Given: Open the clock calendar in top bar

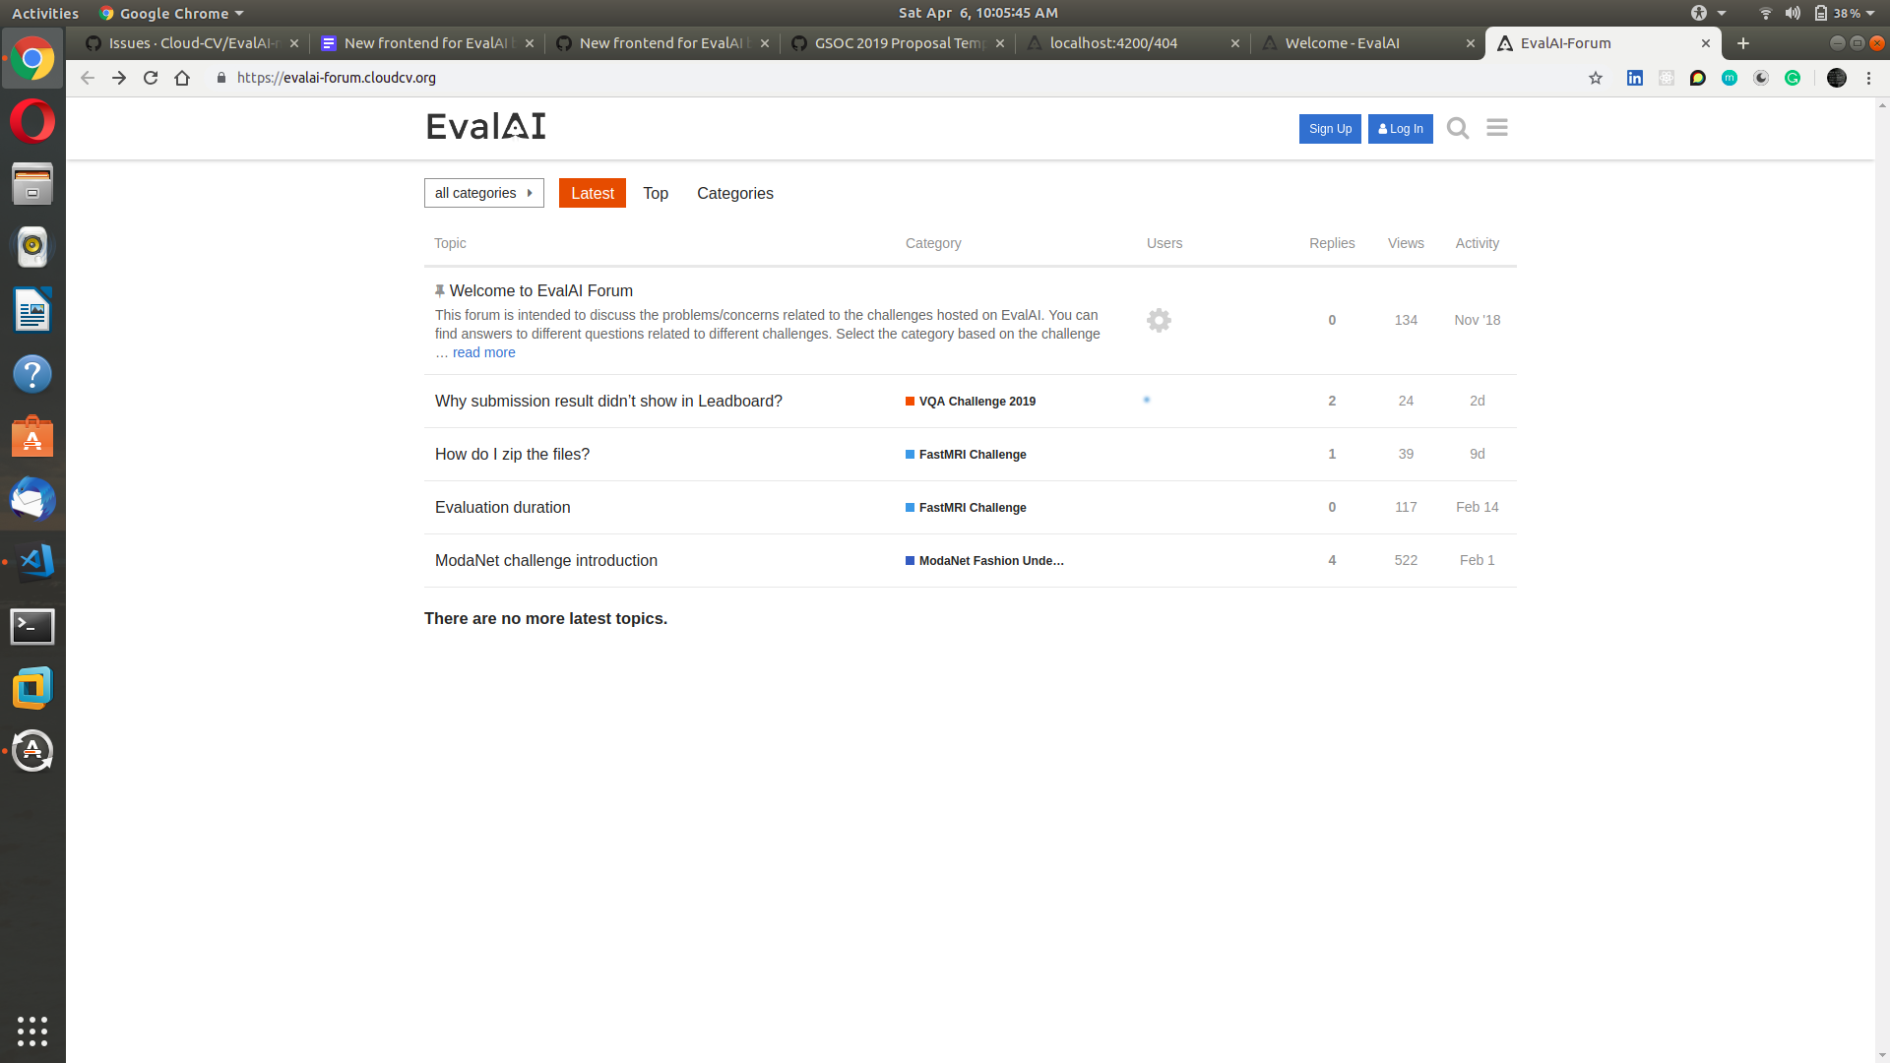Looking at the screenshot, I should (977, 13).
